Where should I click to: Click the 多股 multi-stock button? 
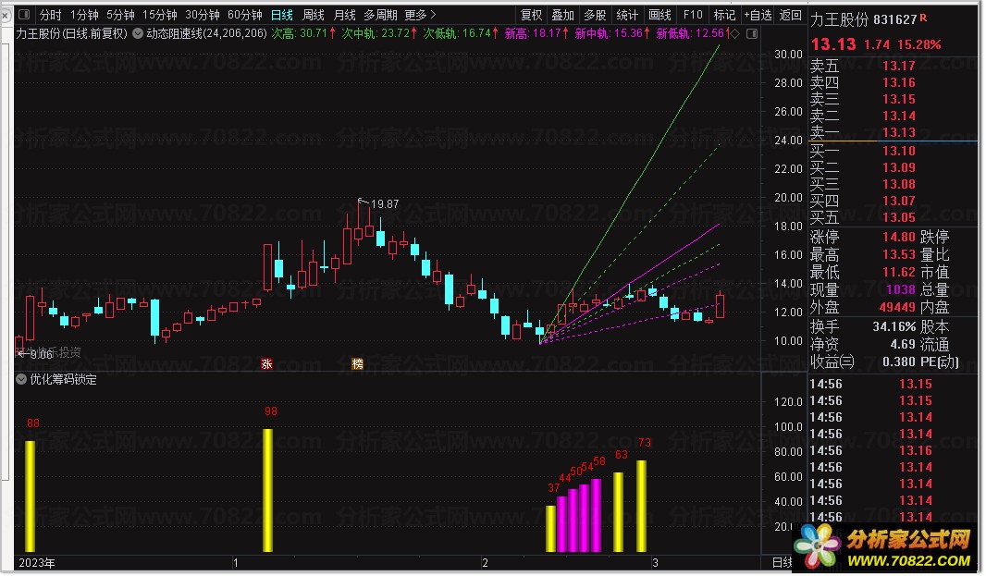click(x=595, y=15)
